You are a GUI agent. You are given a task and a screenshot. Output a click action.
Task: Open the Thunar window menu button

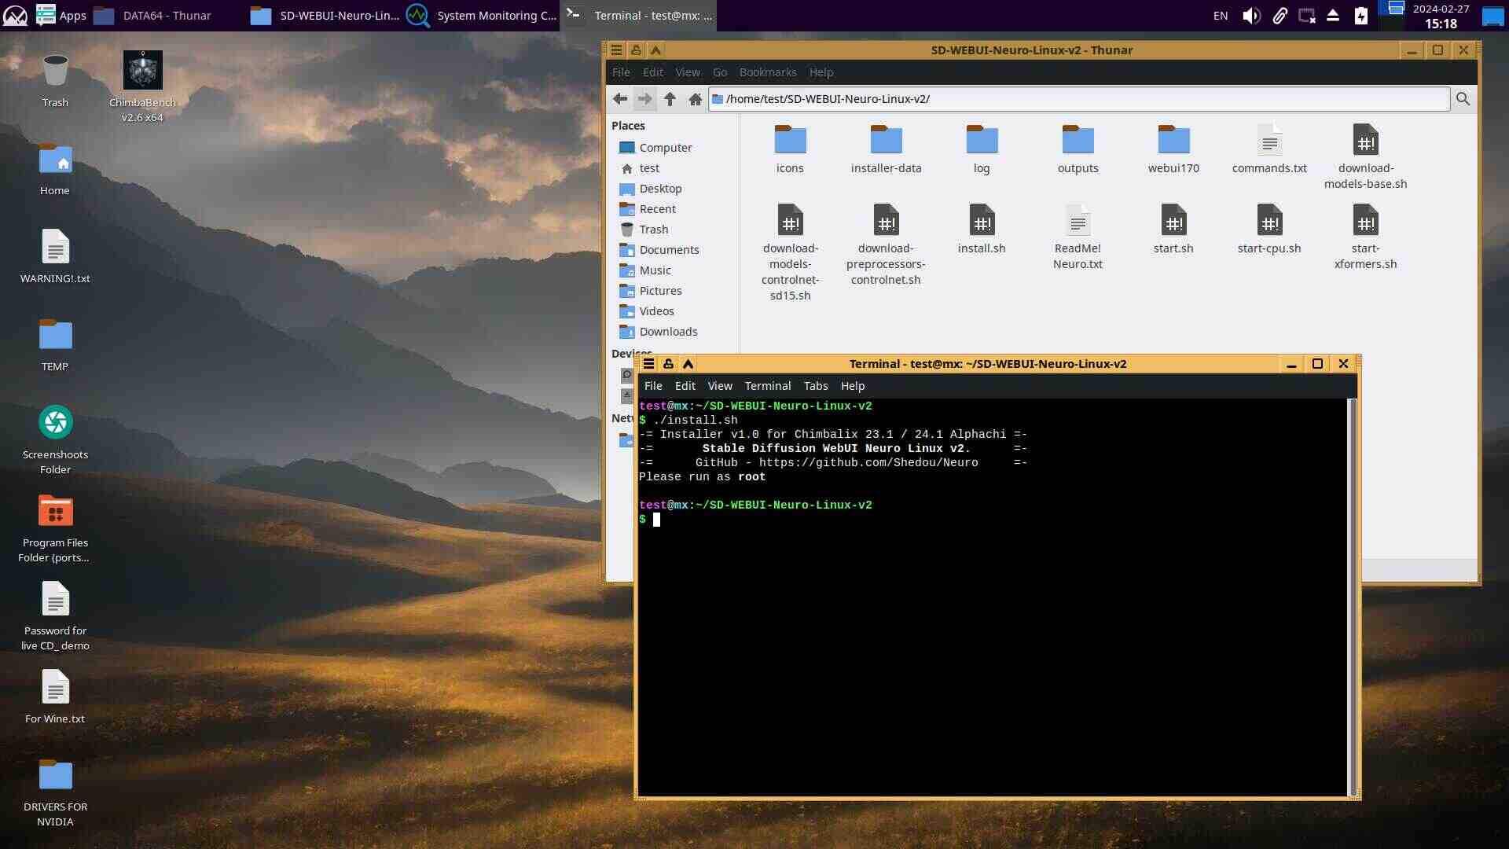[616, 50]
